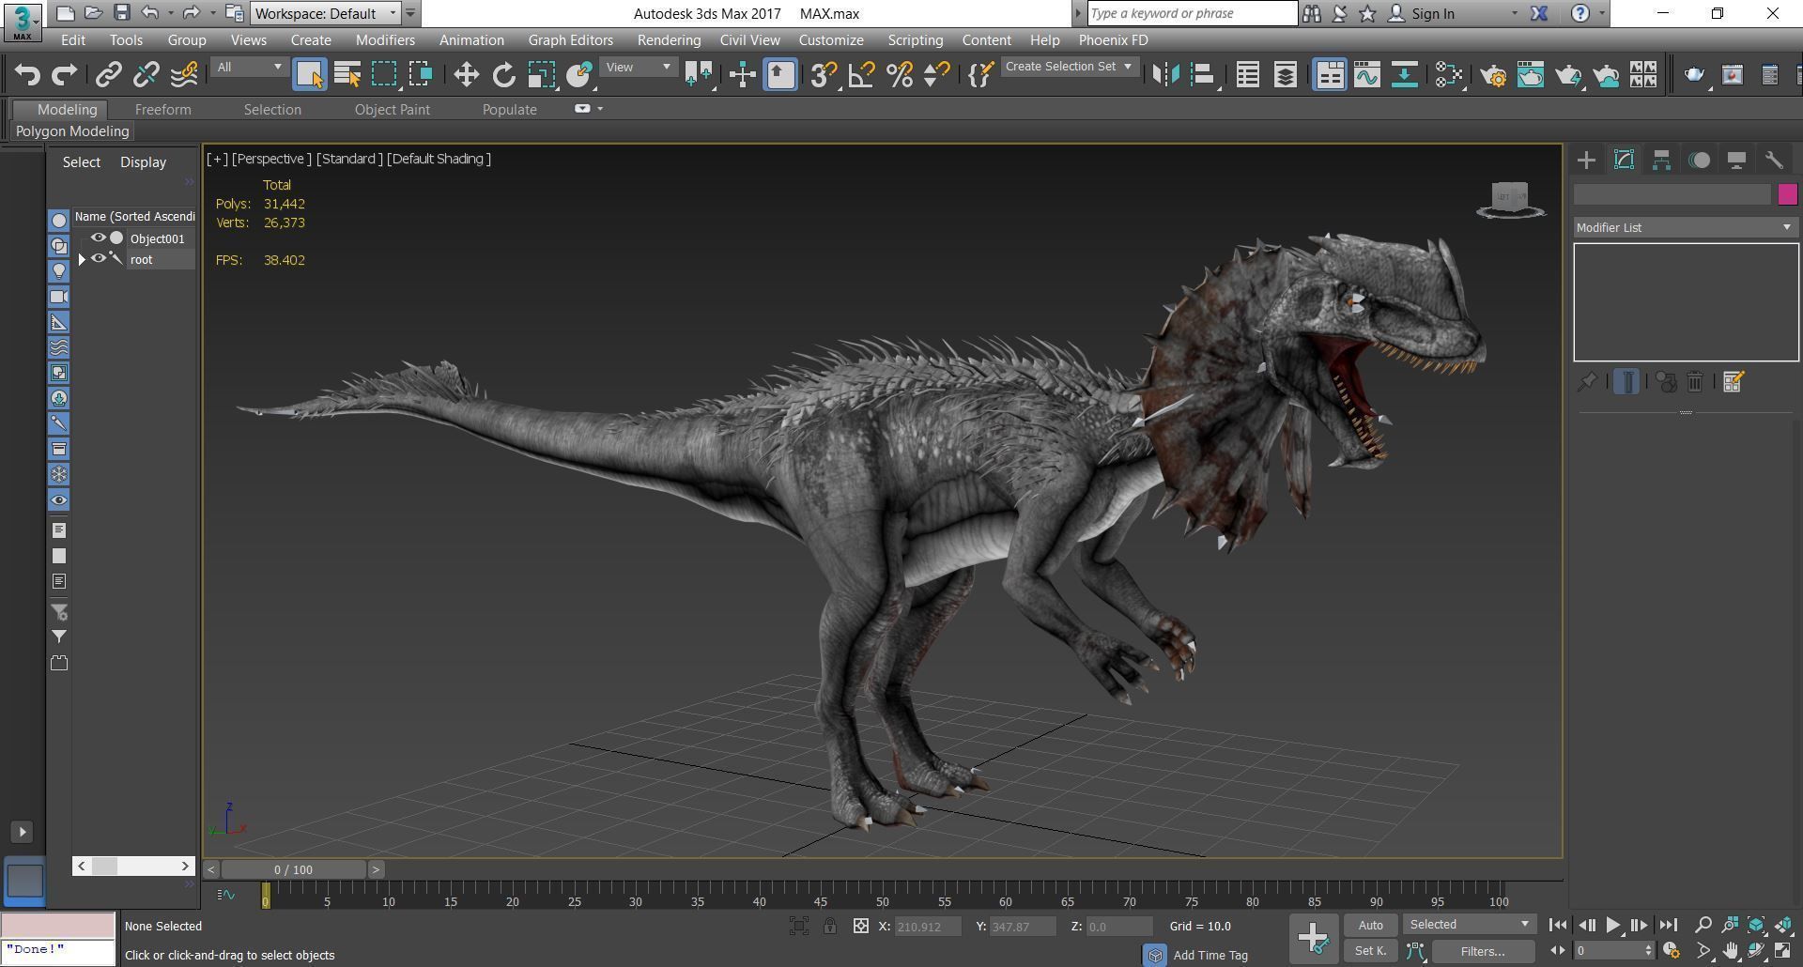Open the Workspace: Default dropdown
1803x967 pixels.
(326, 13)
